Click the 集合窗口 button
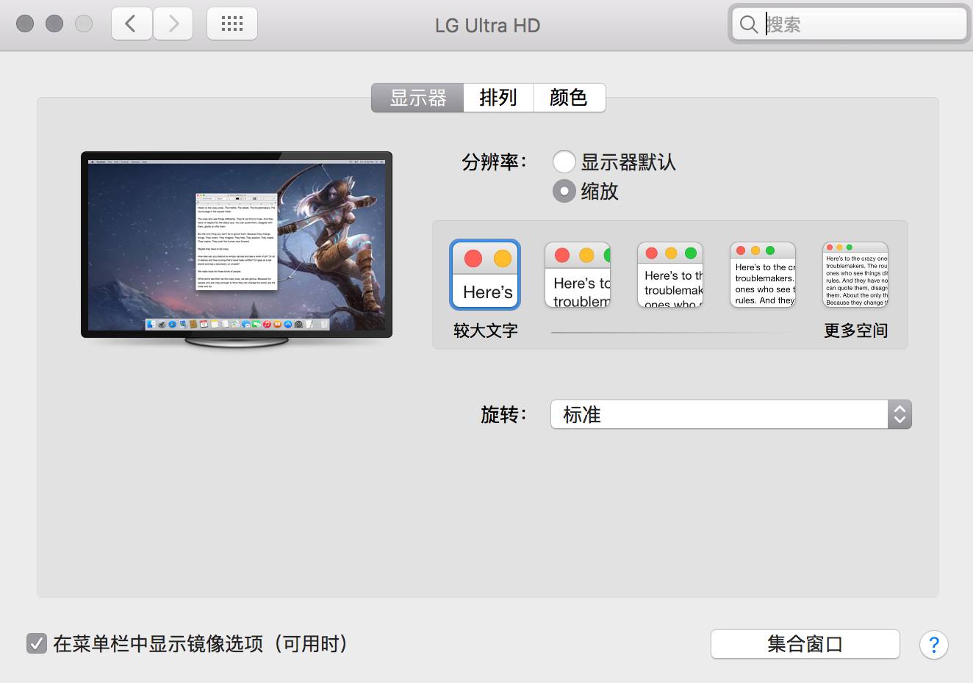 point(805,645)
